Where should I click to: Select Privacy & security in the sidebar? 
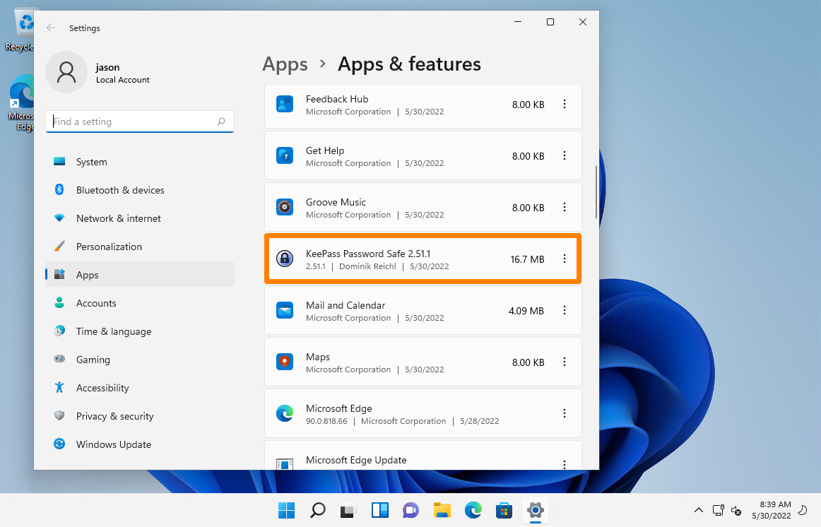pyautogui.click(x=114, y=416)
